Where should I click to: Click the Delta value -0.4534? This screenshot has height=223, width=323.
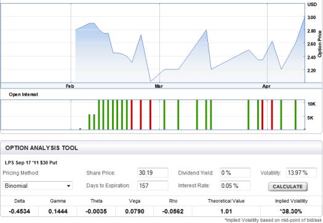[19, 211]
